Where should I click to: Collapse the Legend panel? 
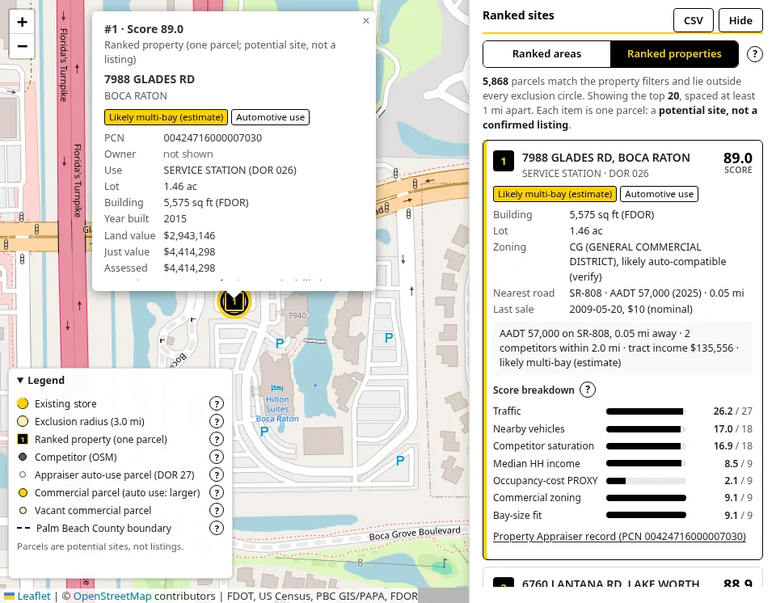click(41, 380)
